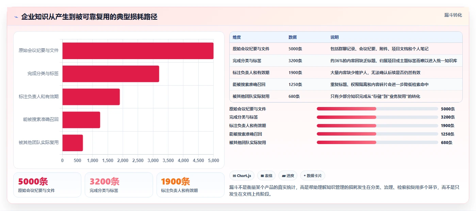This screenshot has width=476, height=211.
Task: Click the 5000条 value in the table
Action: point(295,49)
